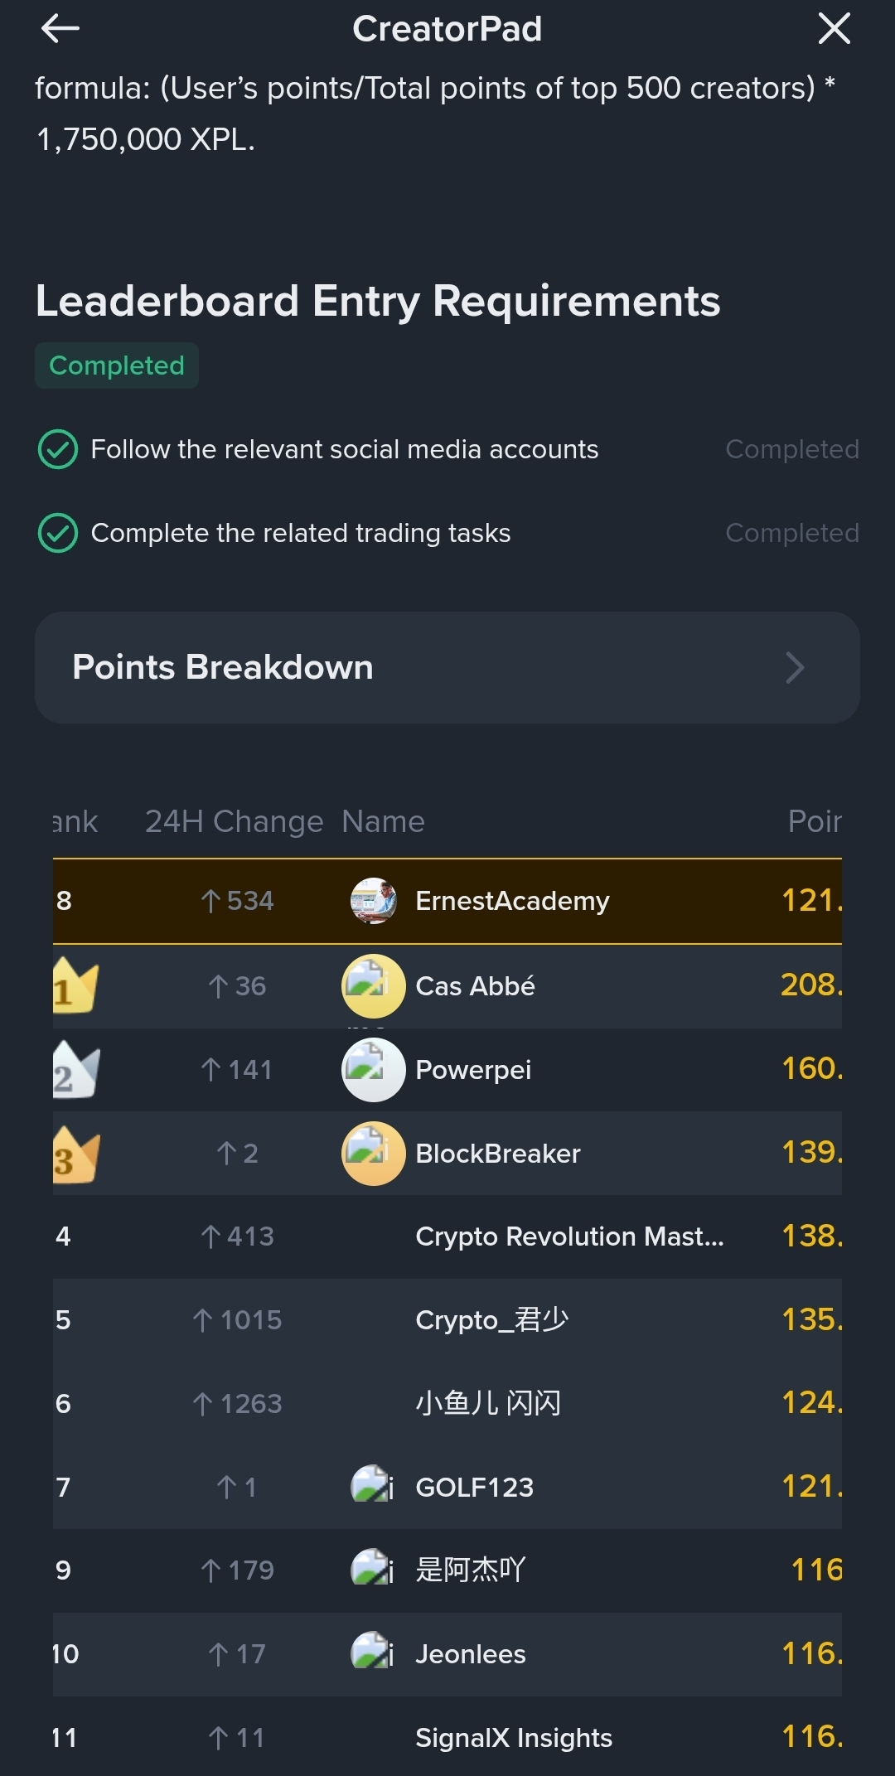895x1776 pixels.
Task: Open the Points Breakdown panel
Action: tap(224, 668)
